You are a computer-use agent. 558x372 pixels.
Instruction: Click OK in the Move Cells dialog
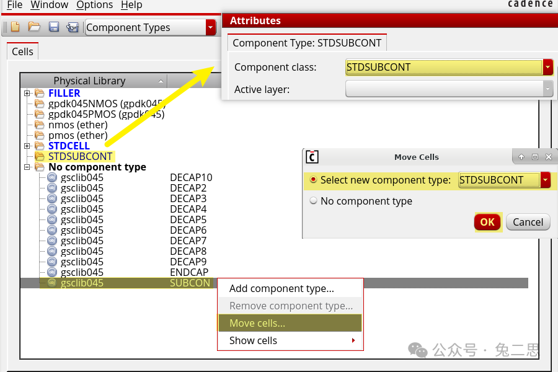click(487, 222)
